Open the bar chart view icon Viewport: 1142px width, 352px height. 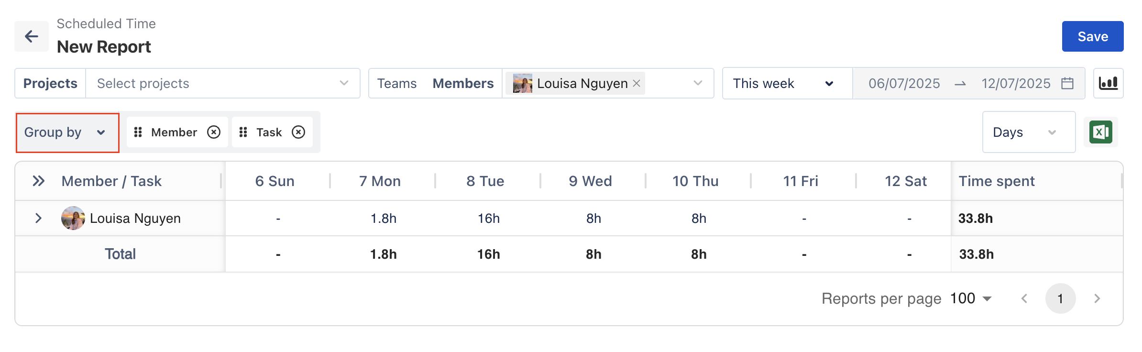click(1108, 83)
